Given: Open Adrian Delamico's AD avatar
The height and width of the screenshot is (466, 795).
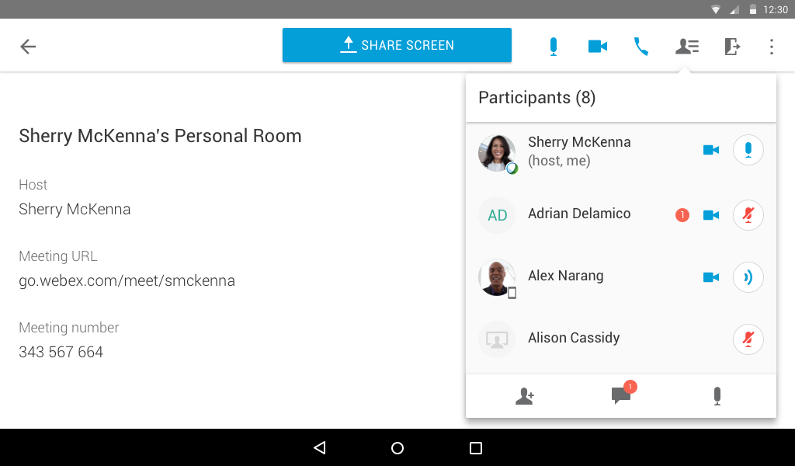Looking at the screenshot, I should point(497,215).
